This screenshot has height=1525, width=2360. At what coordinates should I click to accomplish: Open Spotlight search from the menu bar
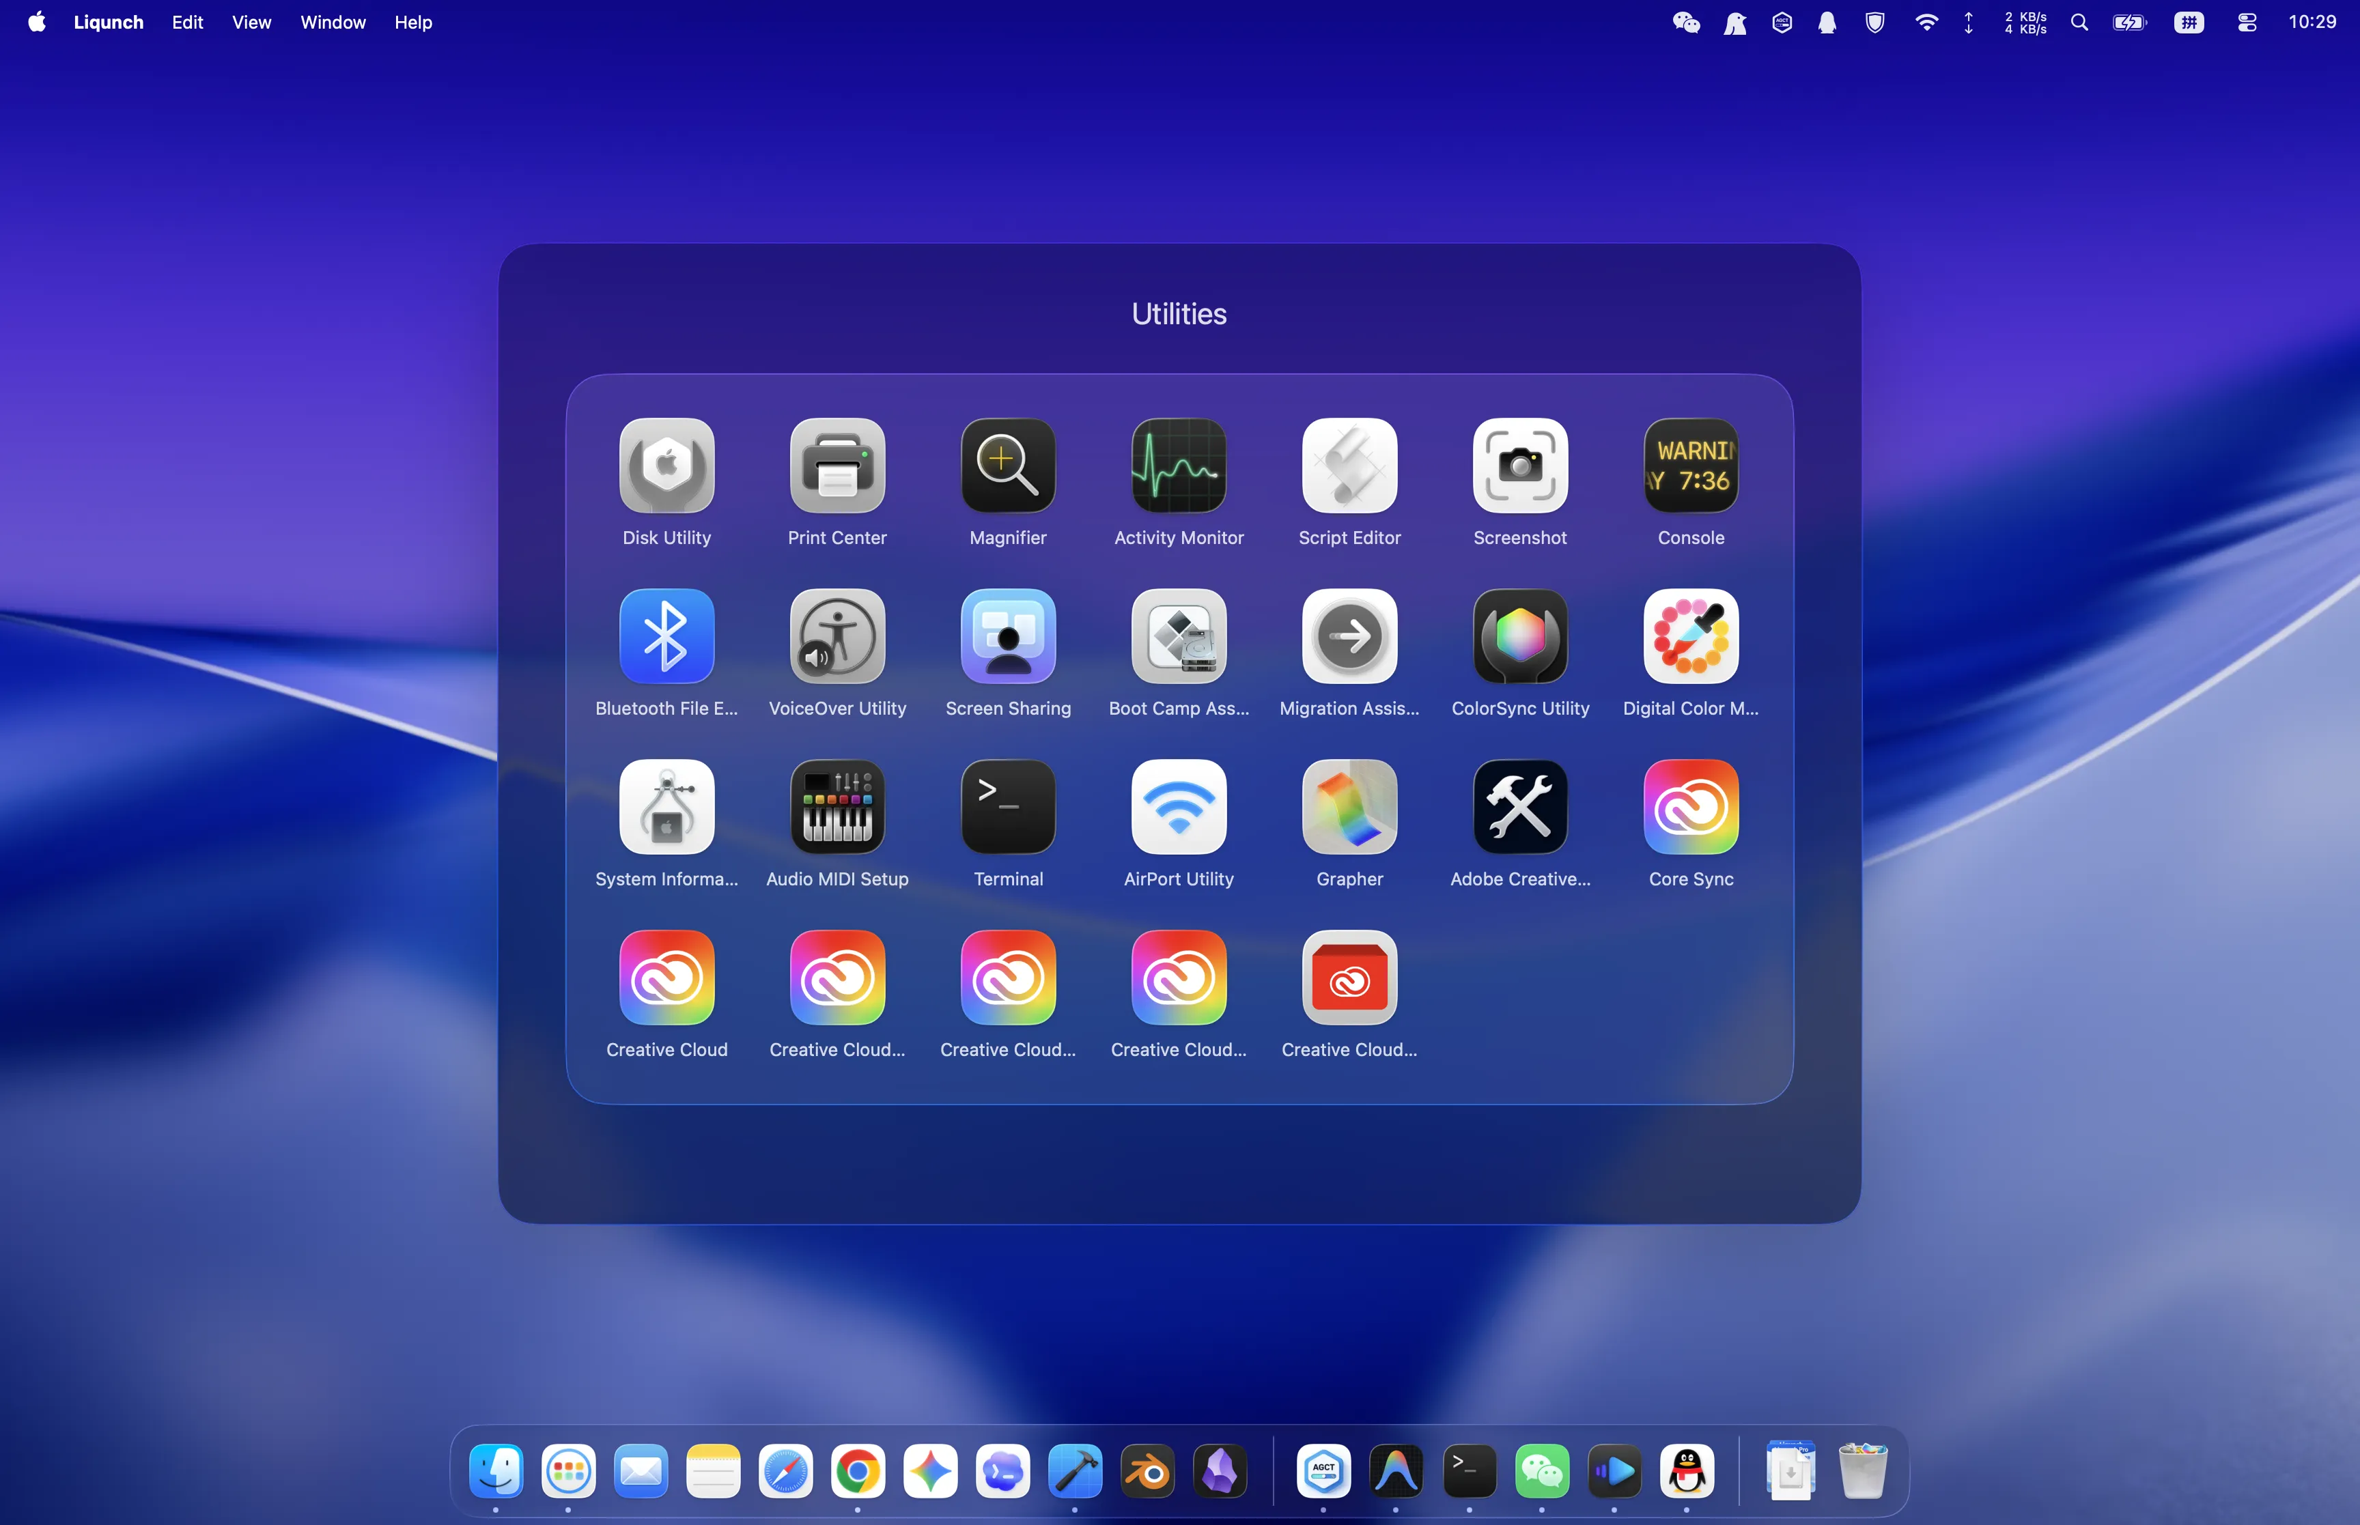coord(2080,22)
